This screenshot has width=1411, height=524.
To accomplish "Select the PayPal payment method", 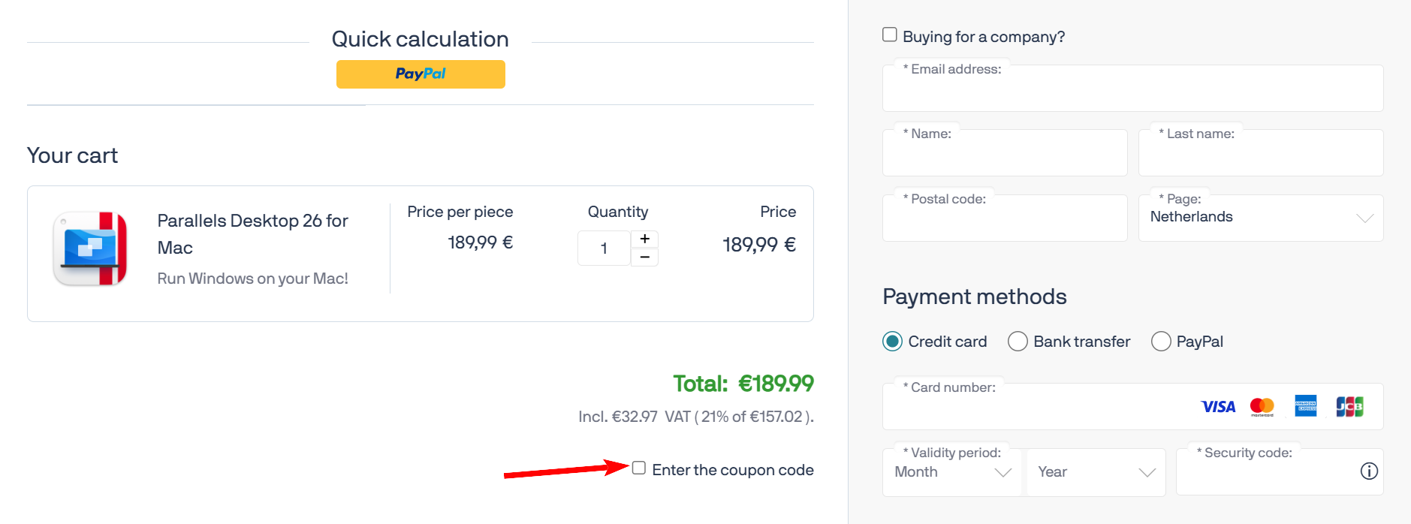I will (1161, 341).
